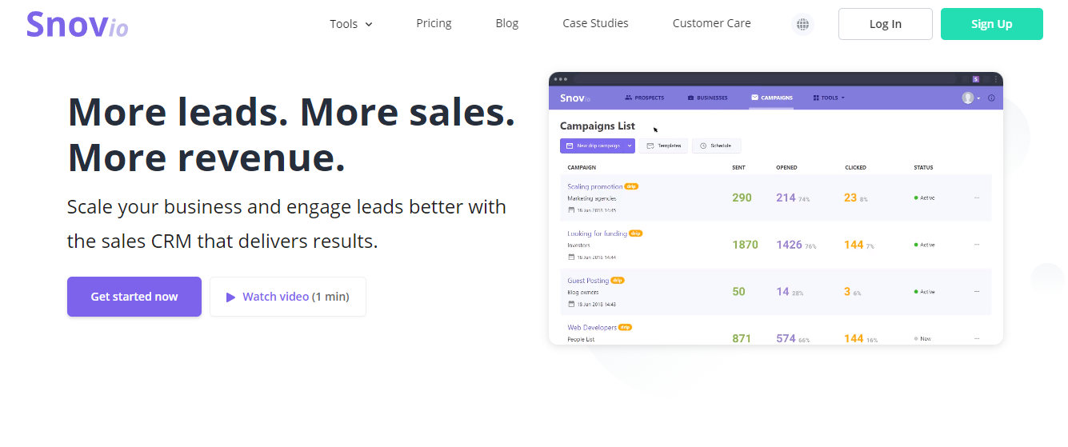Select the CAMPAIGNS tab in demo app

(772, 98)
